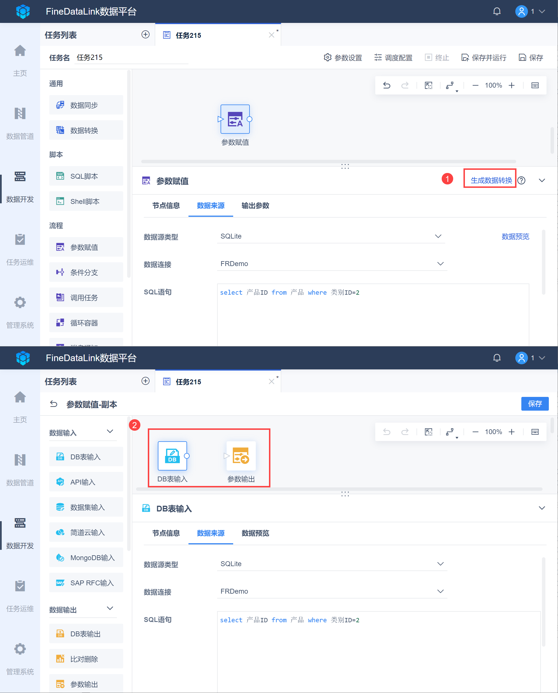This screenshot has height=693, width=558.
Task: Open 调度配置 in the top toolbar
Action: (393, 58)
